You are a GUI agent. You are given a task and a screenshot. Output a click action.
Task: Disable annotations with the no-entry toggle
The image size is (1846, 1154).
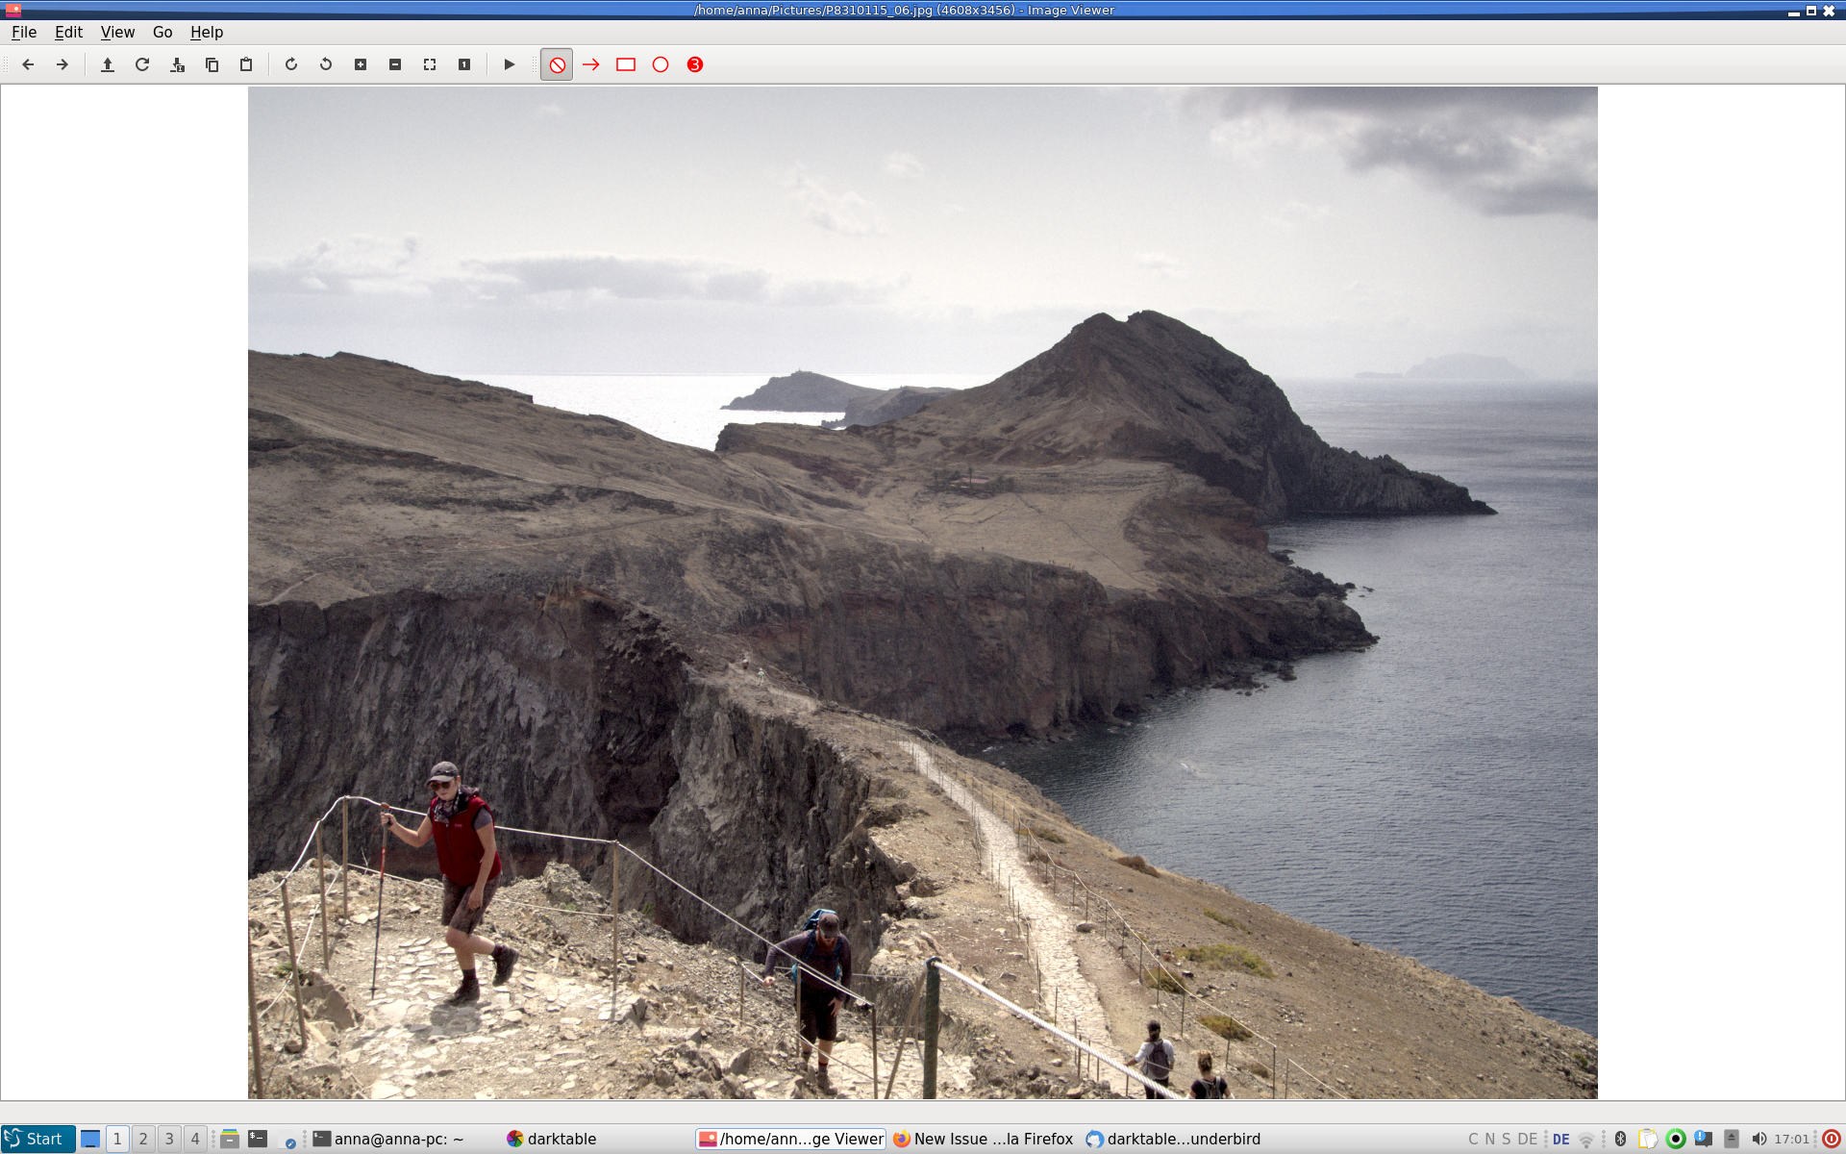[x=557, y=64]
